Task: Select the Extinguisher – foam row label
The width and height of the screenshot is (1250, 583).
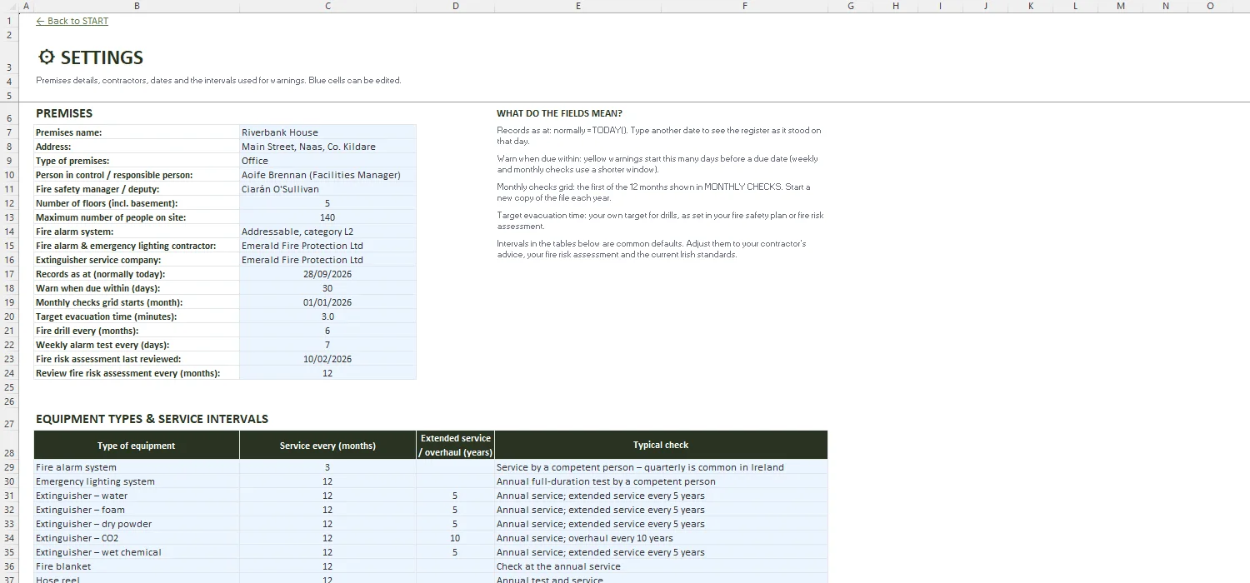Action: [x=137, y=510]
